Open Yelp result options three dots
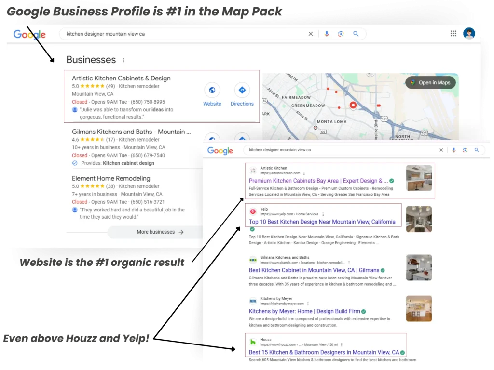This screenshot has width=494, height=370. coord(323,214)
